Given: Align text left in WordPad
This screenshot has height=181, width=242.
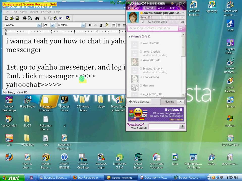Looking at the screenshot, I should click(x=114, y=25).
